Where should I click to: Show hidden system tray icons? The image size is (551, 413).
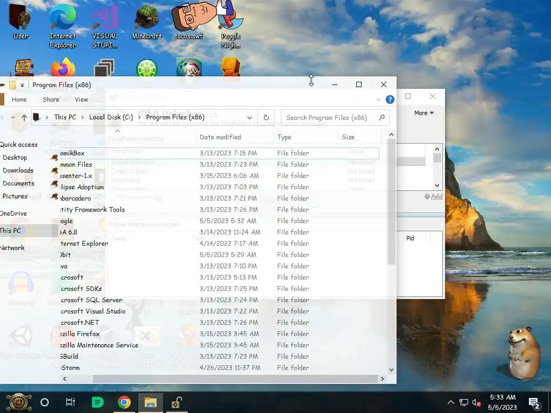pos(451,402)
